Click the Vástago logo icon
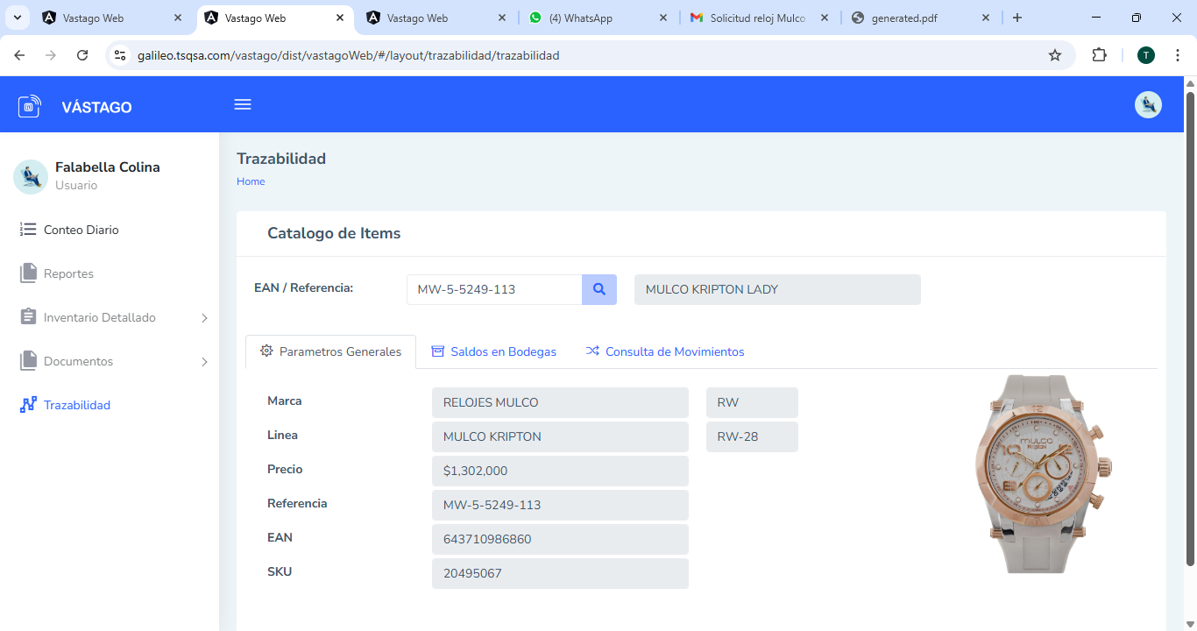Image resolution: width=1197 pixels, height=631 pixels. tap(30, 107)
